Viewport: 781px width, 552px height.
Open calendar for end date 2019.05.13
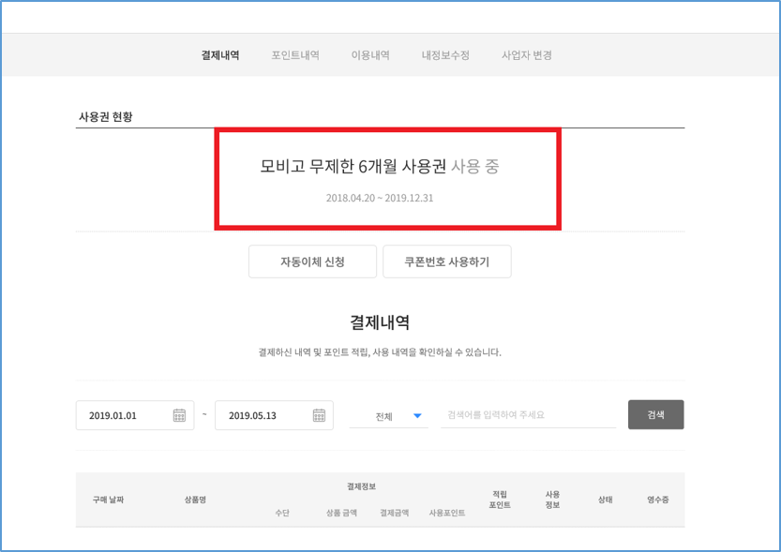[320, 415]
